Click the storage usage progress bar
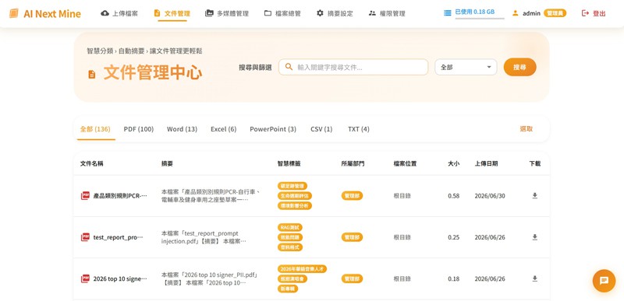624x301 pixels. (480, 18)
